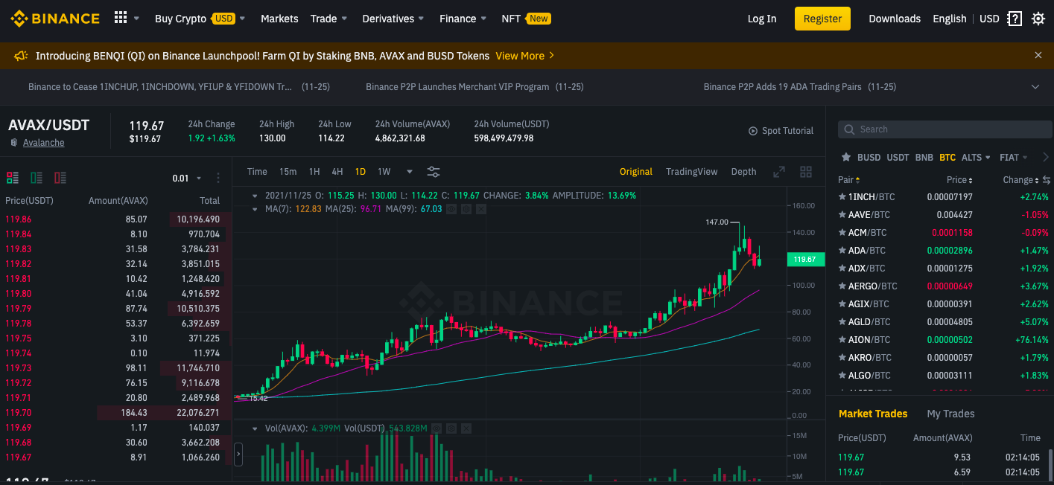Collapse the candle OHLC legend arrow

coord(256,196)
